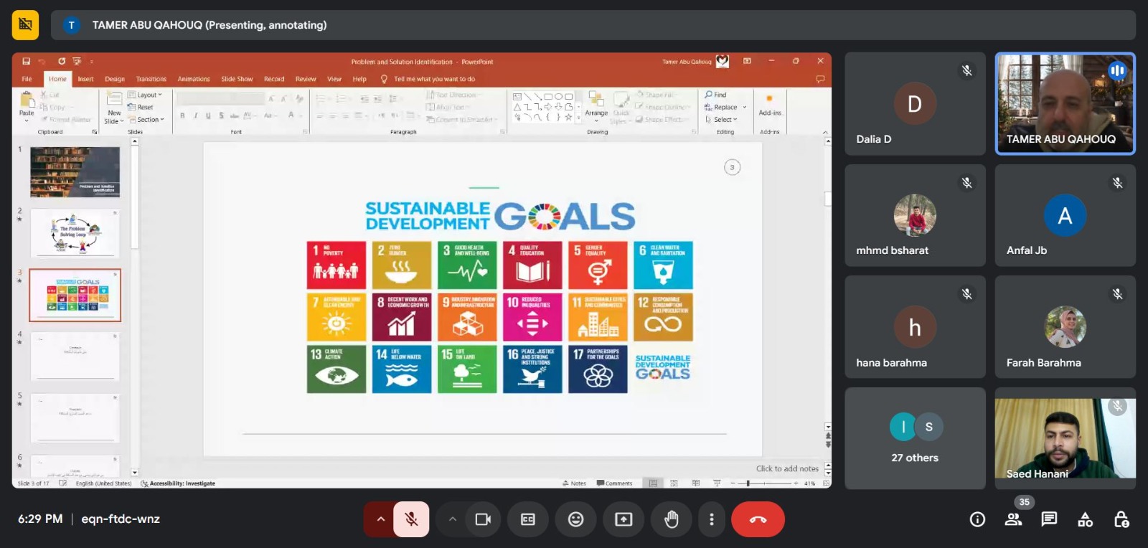This screenshot has height=548, width=1148.
Task: Open the three-dot more options menu
Action: pyautogui.click(x=711, y=519)
